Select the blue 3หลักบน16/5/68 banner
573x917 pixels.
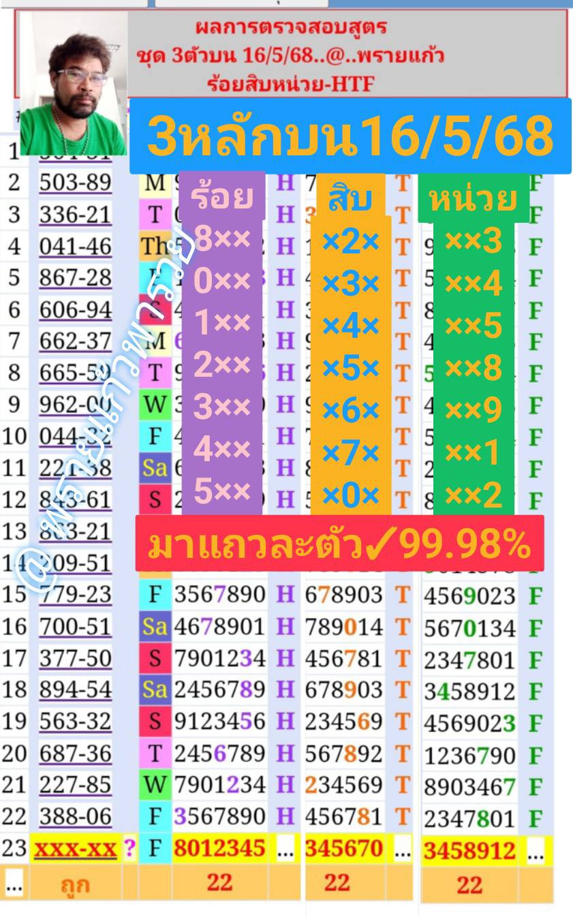click(350, 136)
